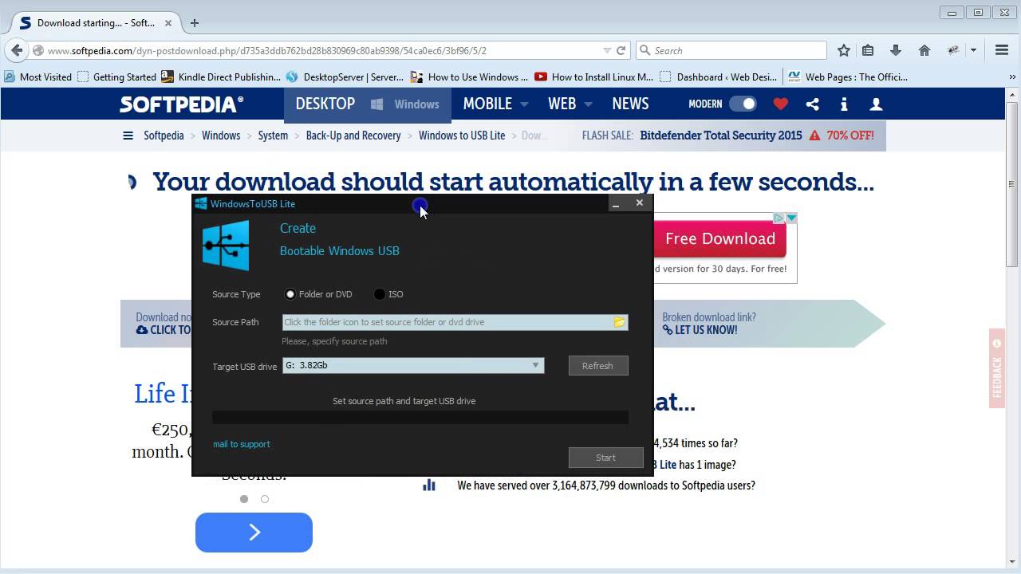The image size is (1021, 574).
Task: Open the Web Pages The Official bookmark
Action: click(847, 77)
